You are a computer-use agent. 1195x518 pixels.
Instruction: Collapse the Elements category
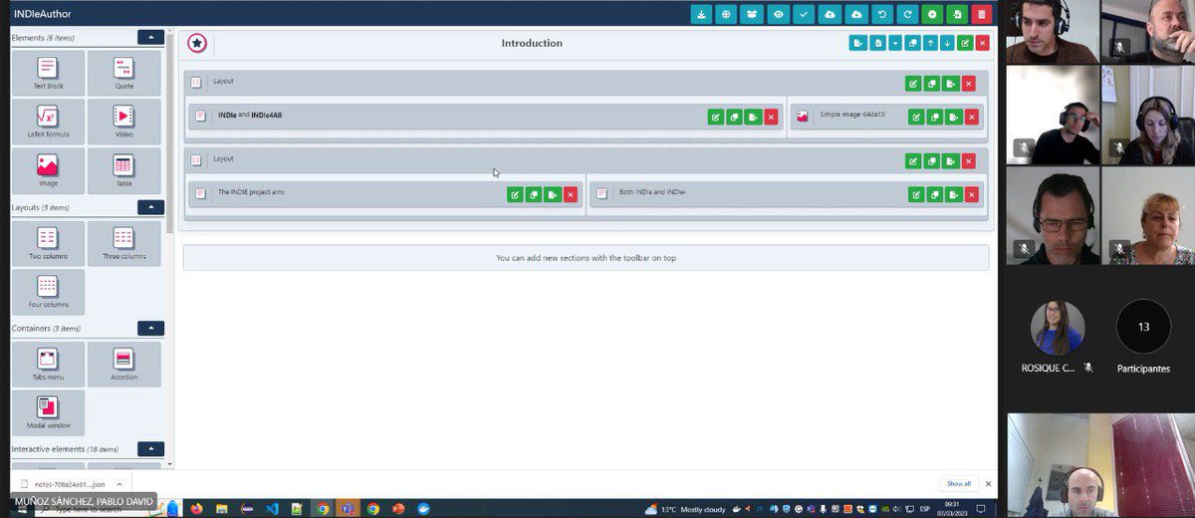150,37
